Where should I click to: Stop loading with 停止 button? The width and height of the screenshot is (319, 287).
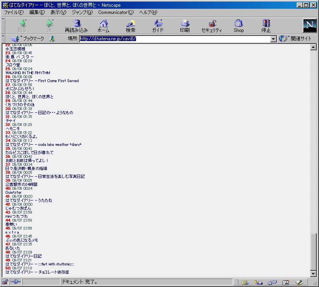266,26
